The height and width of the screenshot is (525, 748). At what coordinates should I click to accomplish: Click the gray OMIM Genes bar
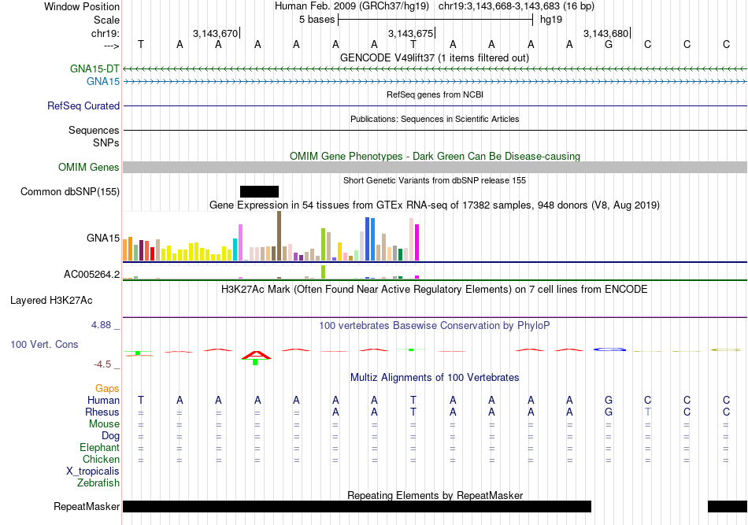click(x=435, y=168)
